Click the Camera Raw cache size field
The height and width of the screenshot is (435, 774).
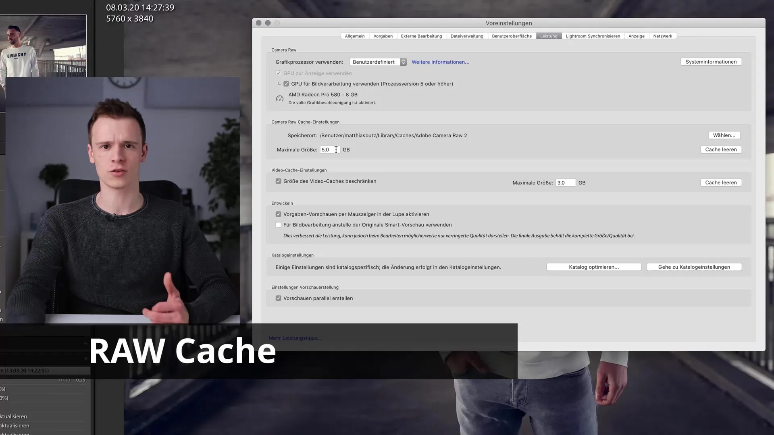point(330,149)
